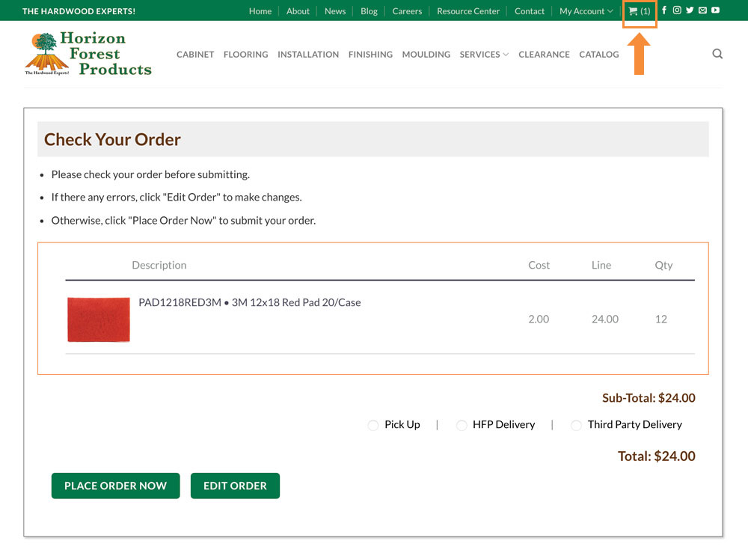Screen dimensions: 748x547
Task: Open the Twitter profile icon
Action: [690, 10]
